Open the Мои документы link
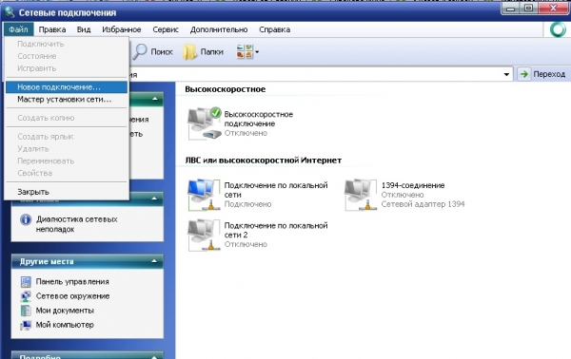Screen dimensions: 571x359 tap(65, 311)
